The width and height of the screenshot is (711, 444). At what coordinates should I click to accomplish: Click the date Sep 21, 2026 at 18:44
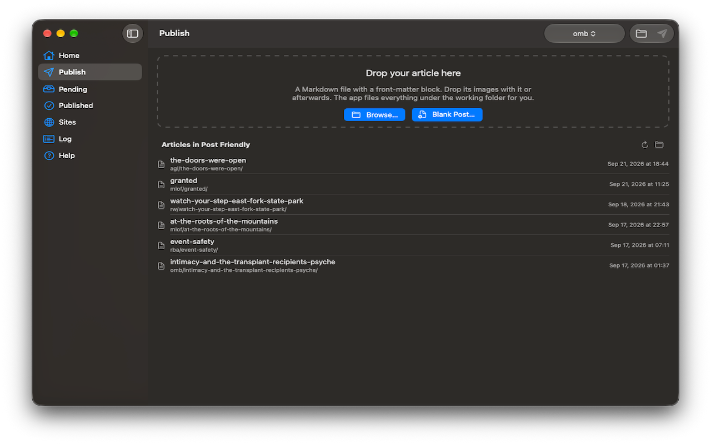pyautogui.click(x=638, y=164)
